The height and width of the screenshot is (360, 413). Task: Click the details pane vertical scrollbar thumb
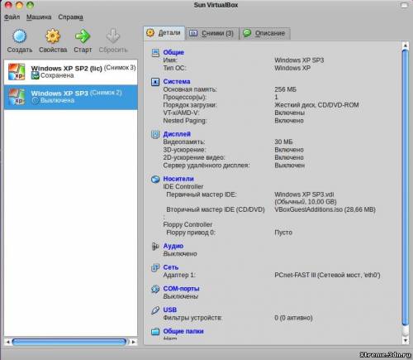pos(405,189)
